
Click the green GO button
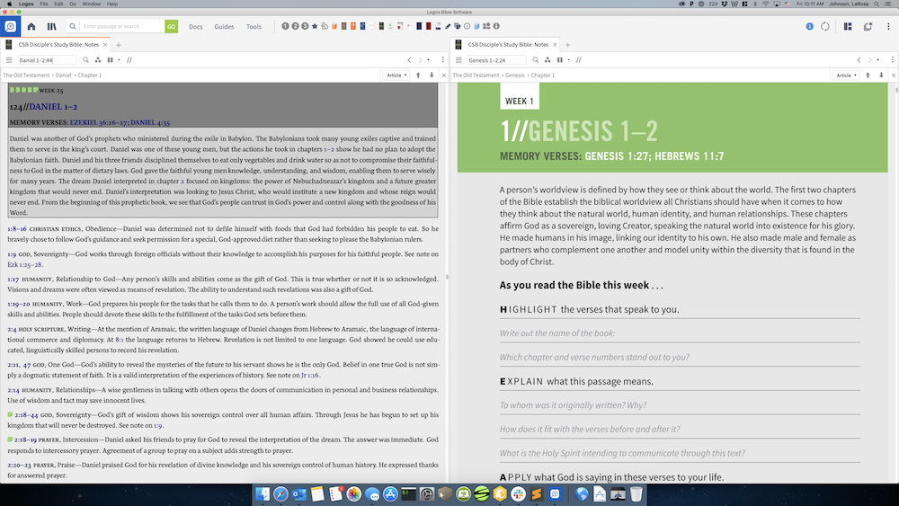point(171,26)
